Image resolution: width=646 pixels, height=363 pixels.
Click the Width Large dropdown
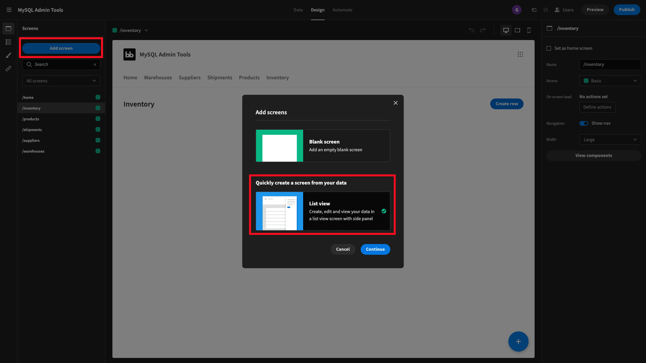coord(610,139)
